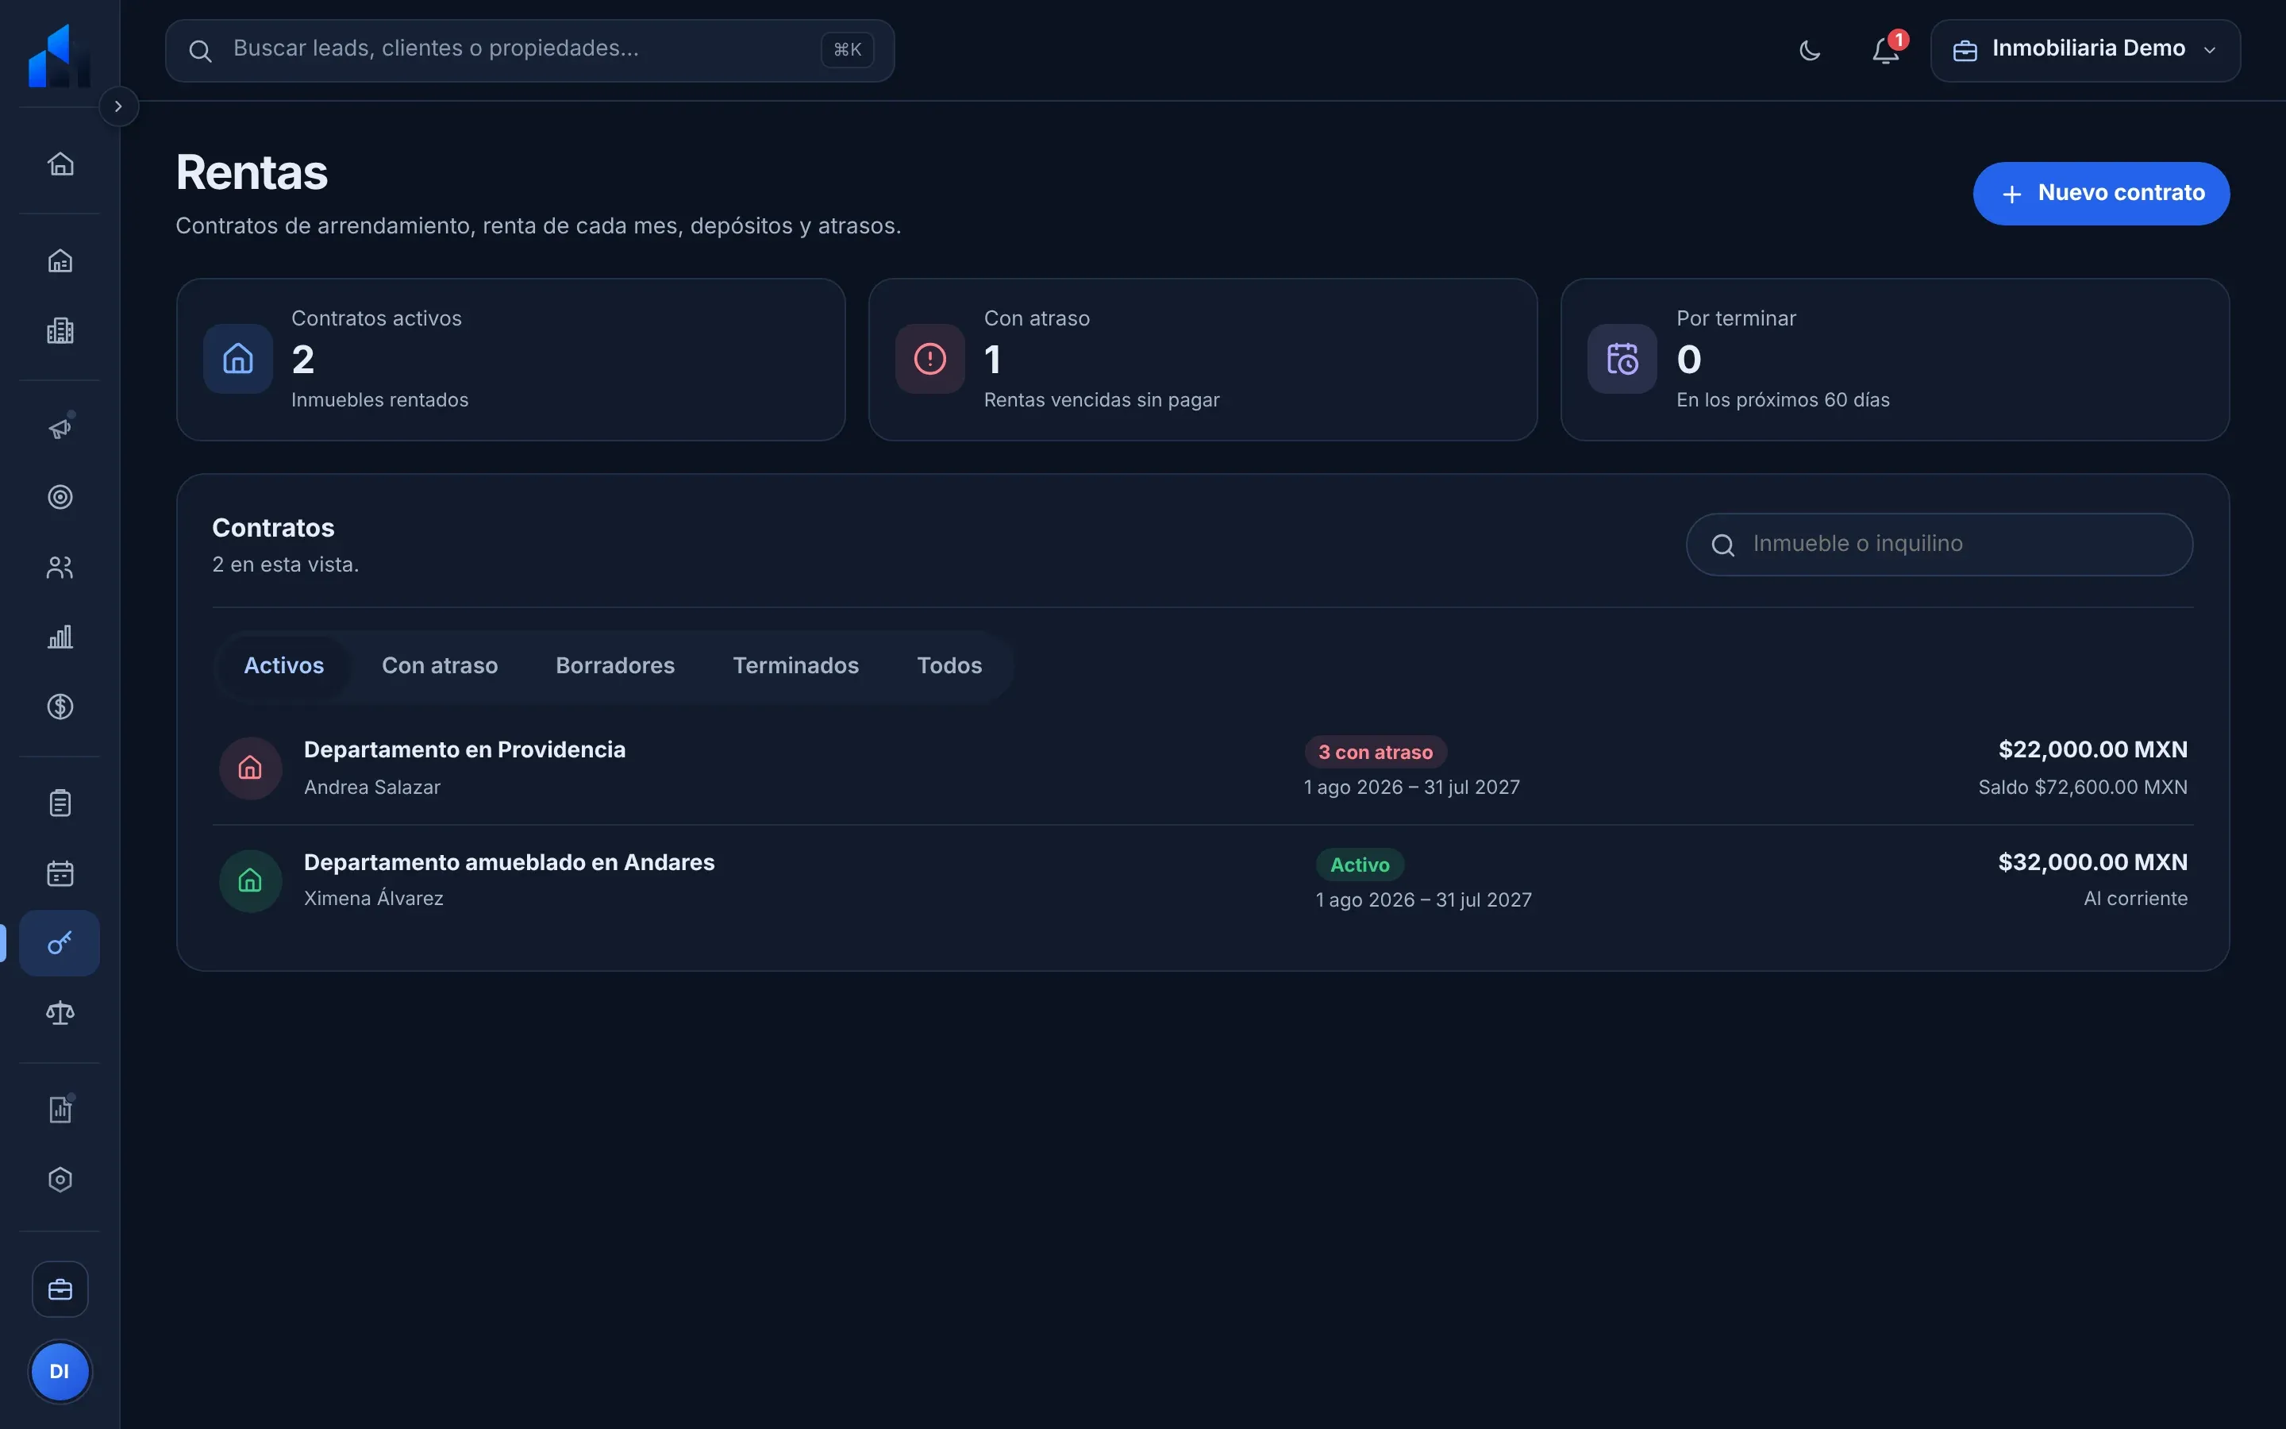Switch to the Con atraso tab

pos(441,666)
